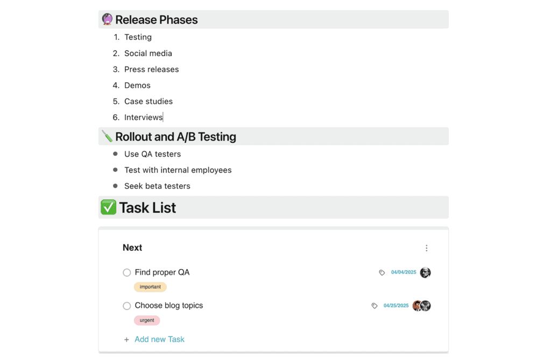Screen dimensions: 551x357
Task: Click the screwdriver emoji next to Rollout and A/B Testing
Action: [107, 136]
